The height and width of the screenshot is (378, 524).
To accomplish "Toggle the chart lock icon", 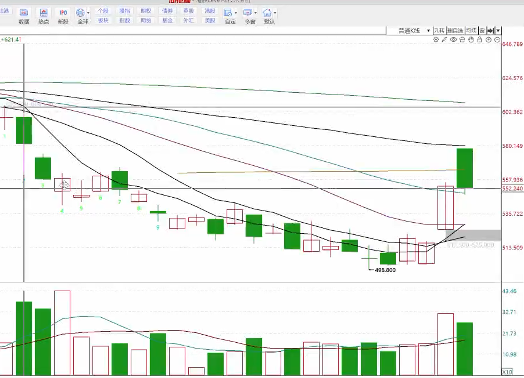I will tap(480, 40).
